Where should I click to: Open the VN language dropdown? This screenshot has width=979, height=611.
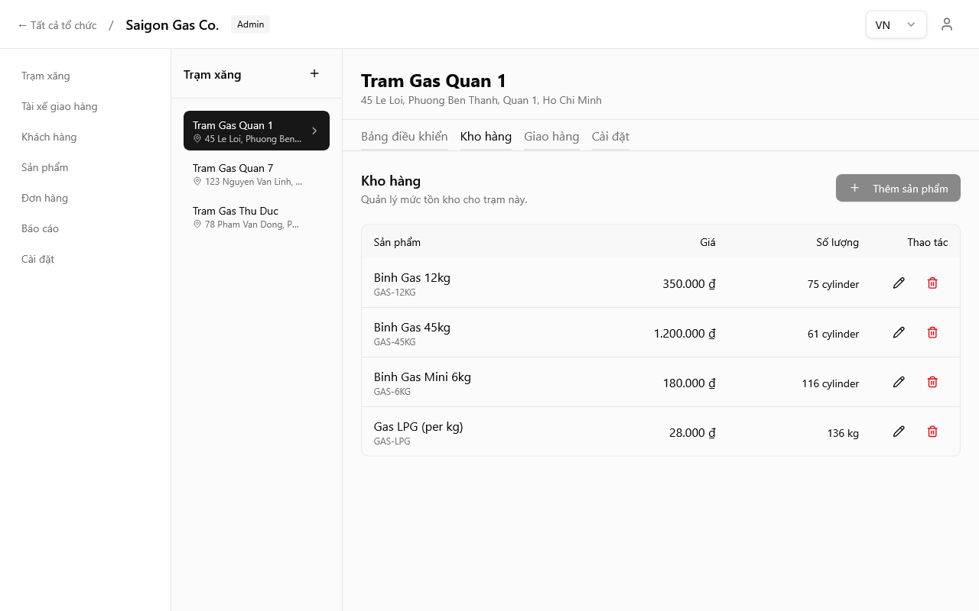(x=896, y=24)
